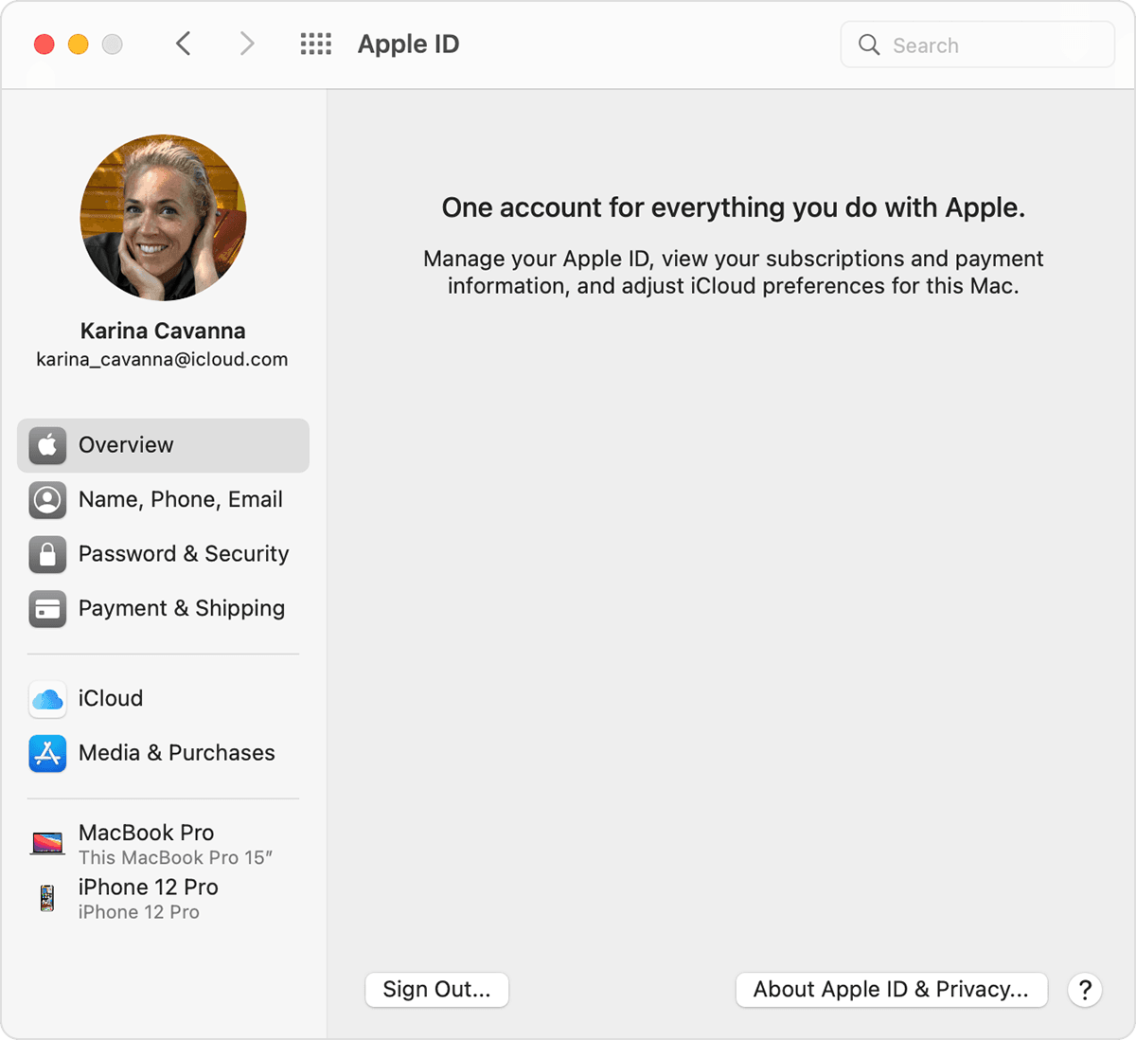
Task: Go back with the left chevron
Action: pos(184,44)
